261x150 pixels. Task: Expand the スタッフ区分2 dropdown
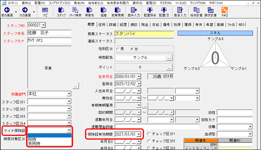[x=69, y=109]
